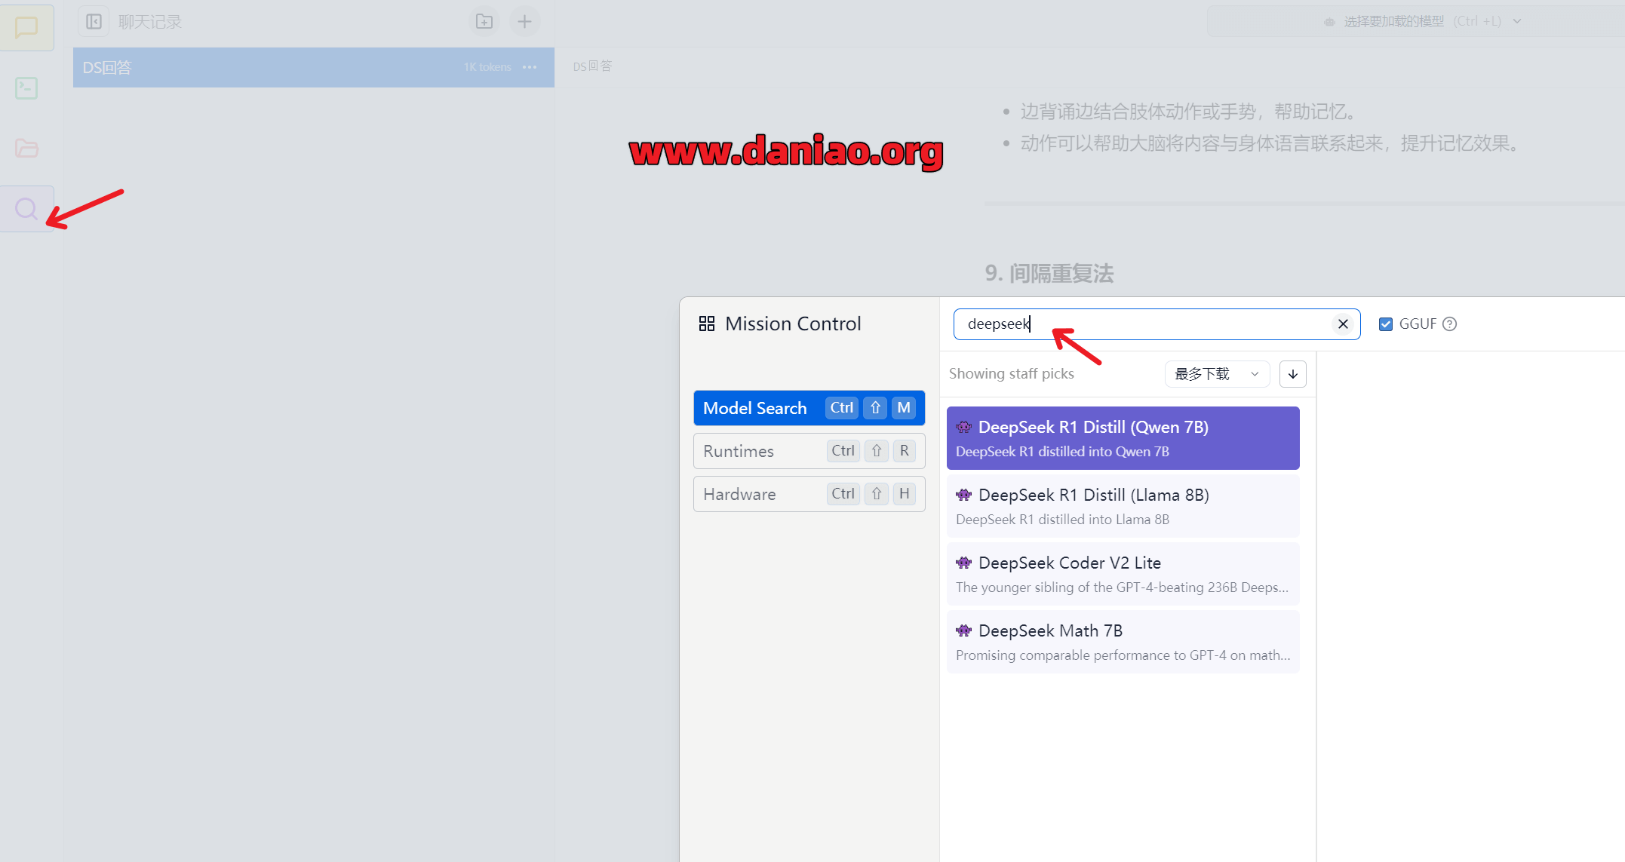This screenshot has width=1625, height=862.
Task: Open the 最多下载 sort dropdown
Action: (1216, 374)
